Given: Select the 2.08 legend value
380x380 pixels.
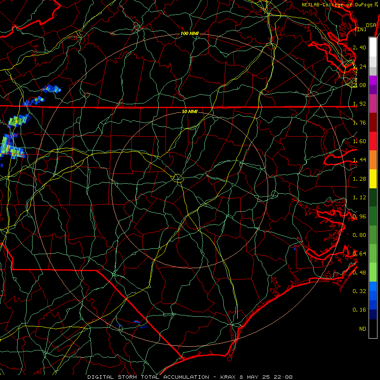Looking at the screenshot, I should pos(359,85).
